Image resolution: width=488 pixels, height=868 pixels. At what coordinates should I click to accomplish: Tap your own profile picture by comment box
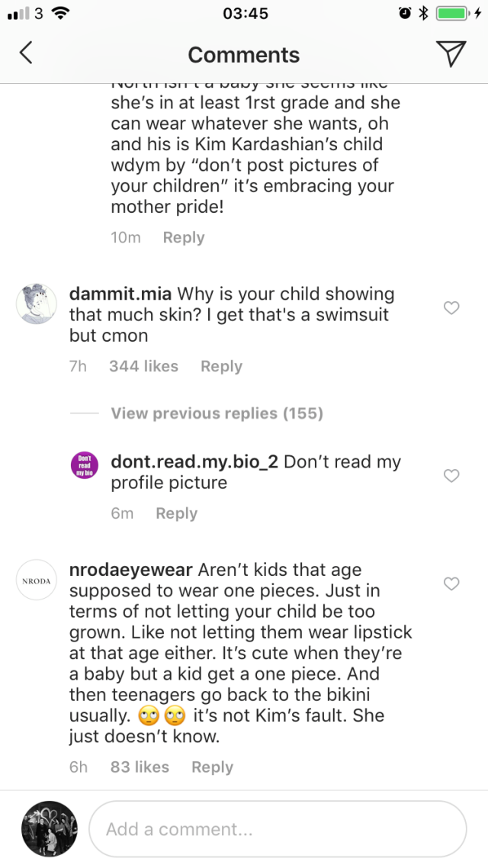click(x=50, y=828)
